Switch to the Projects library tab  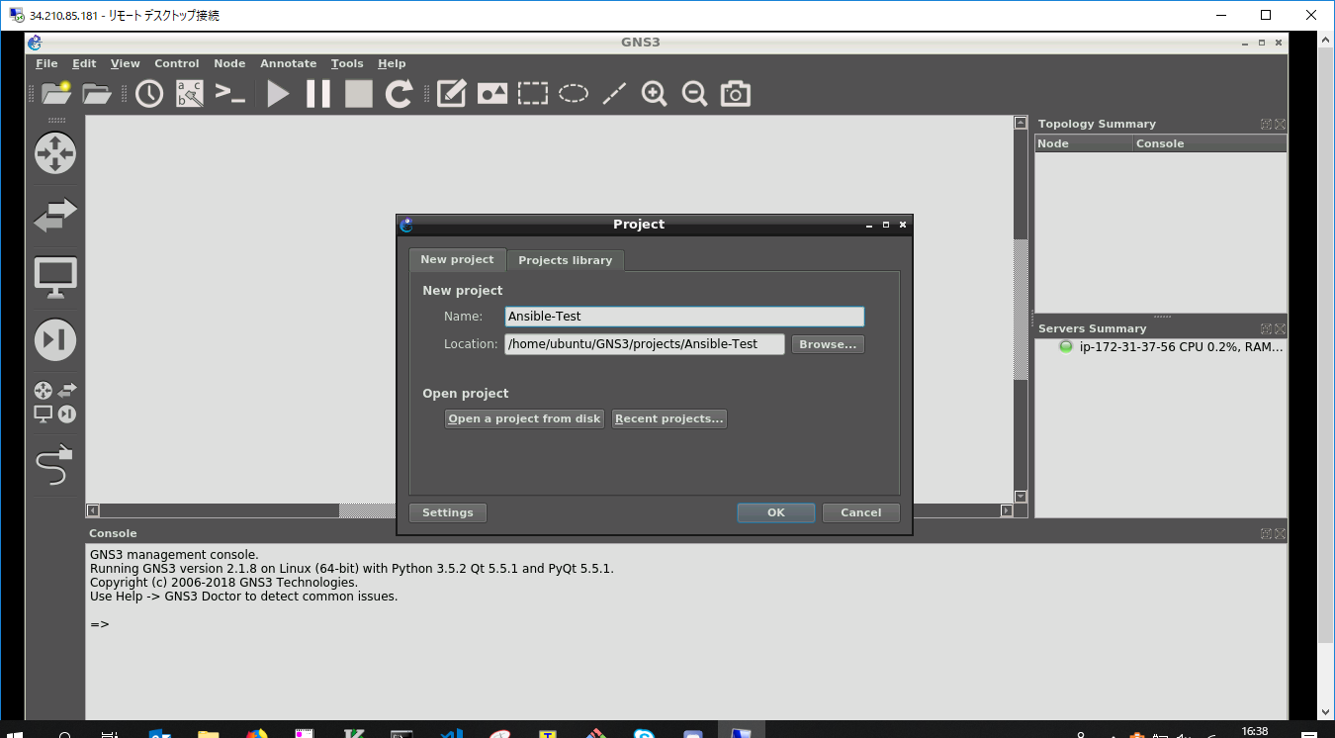[x=566, y=260]
